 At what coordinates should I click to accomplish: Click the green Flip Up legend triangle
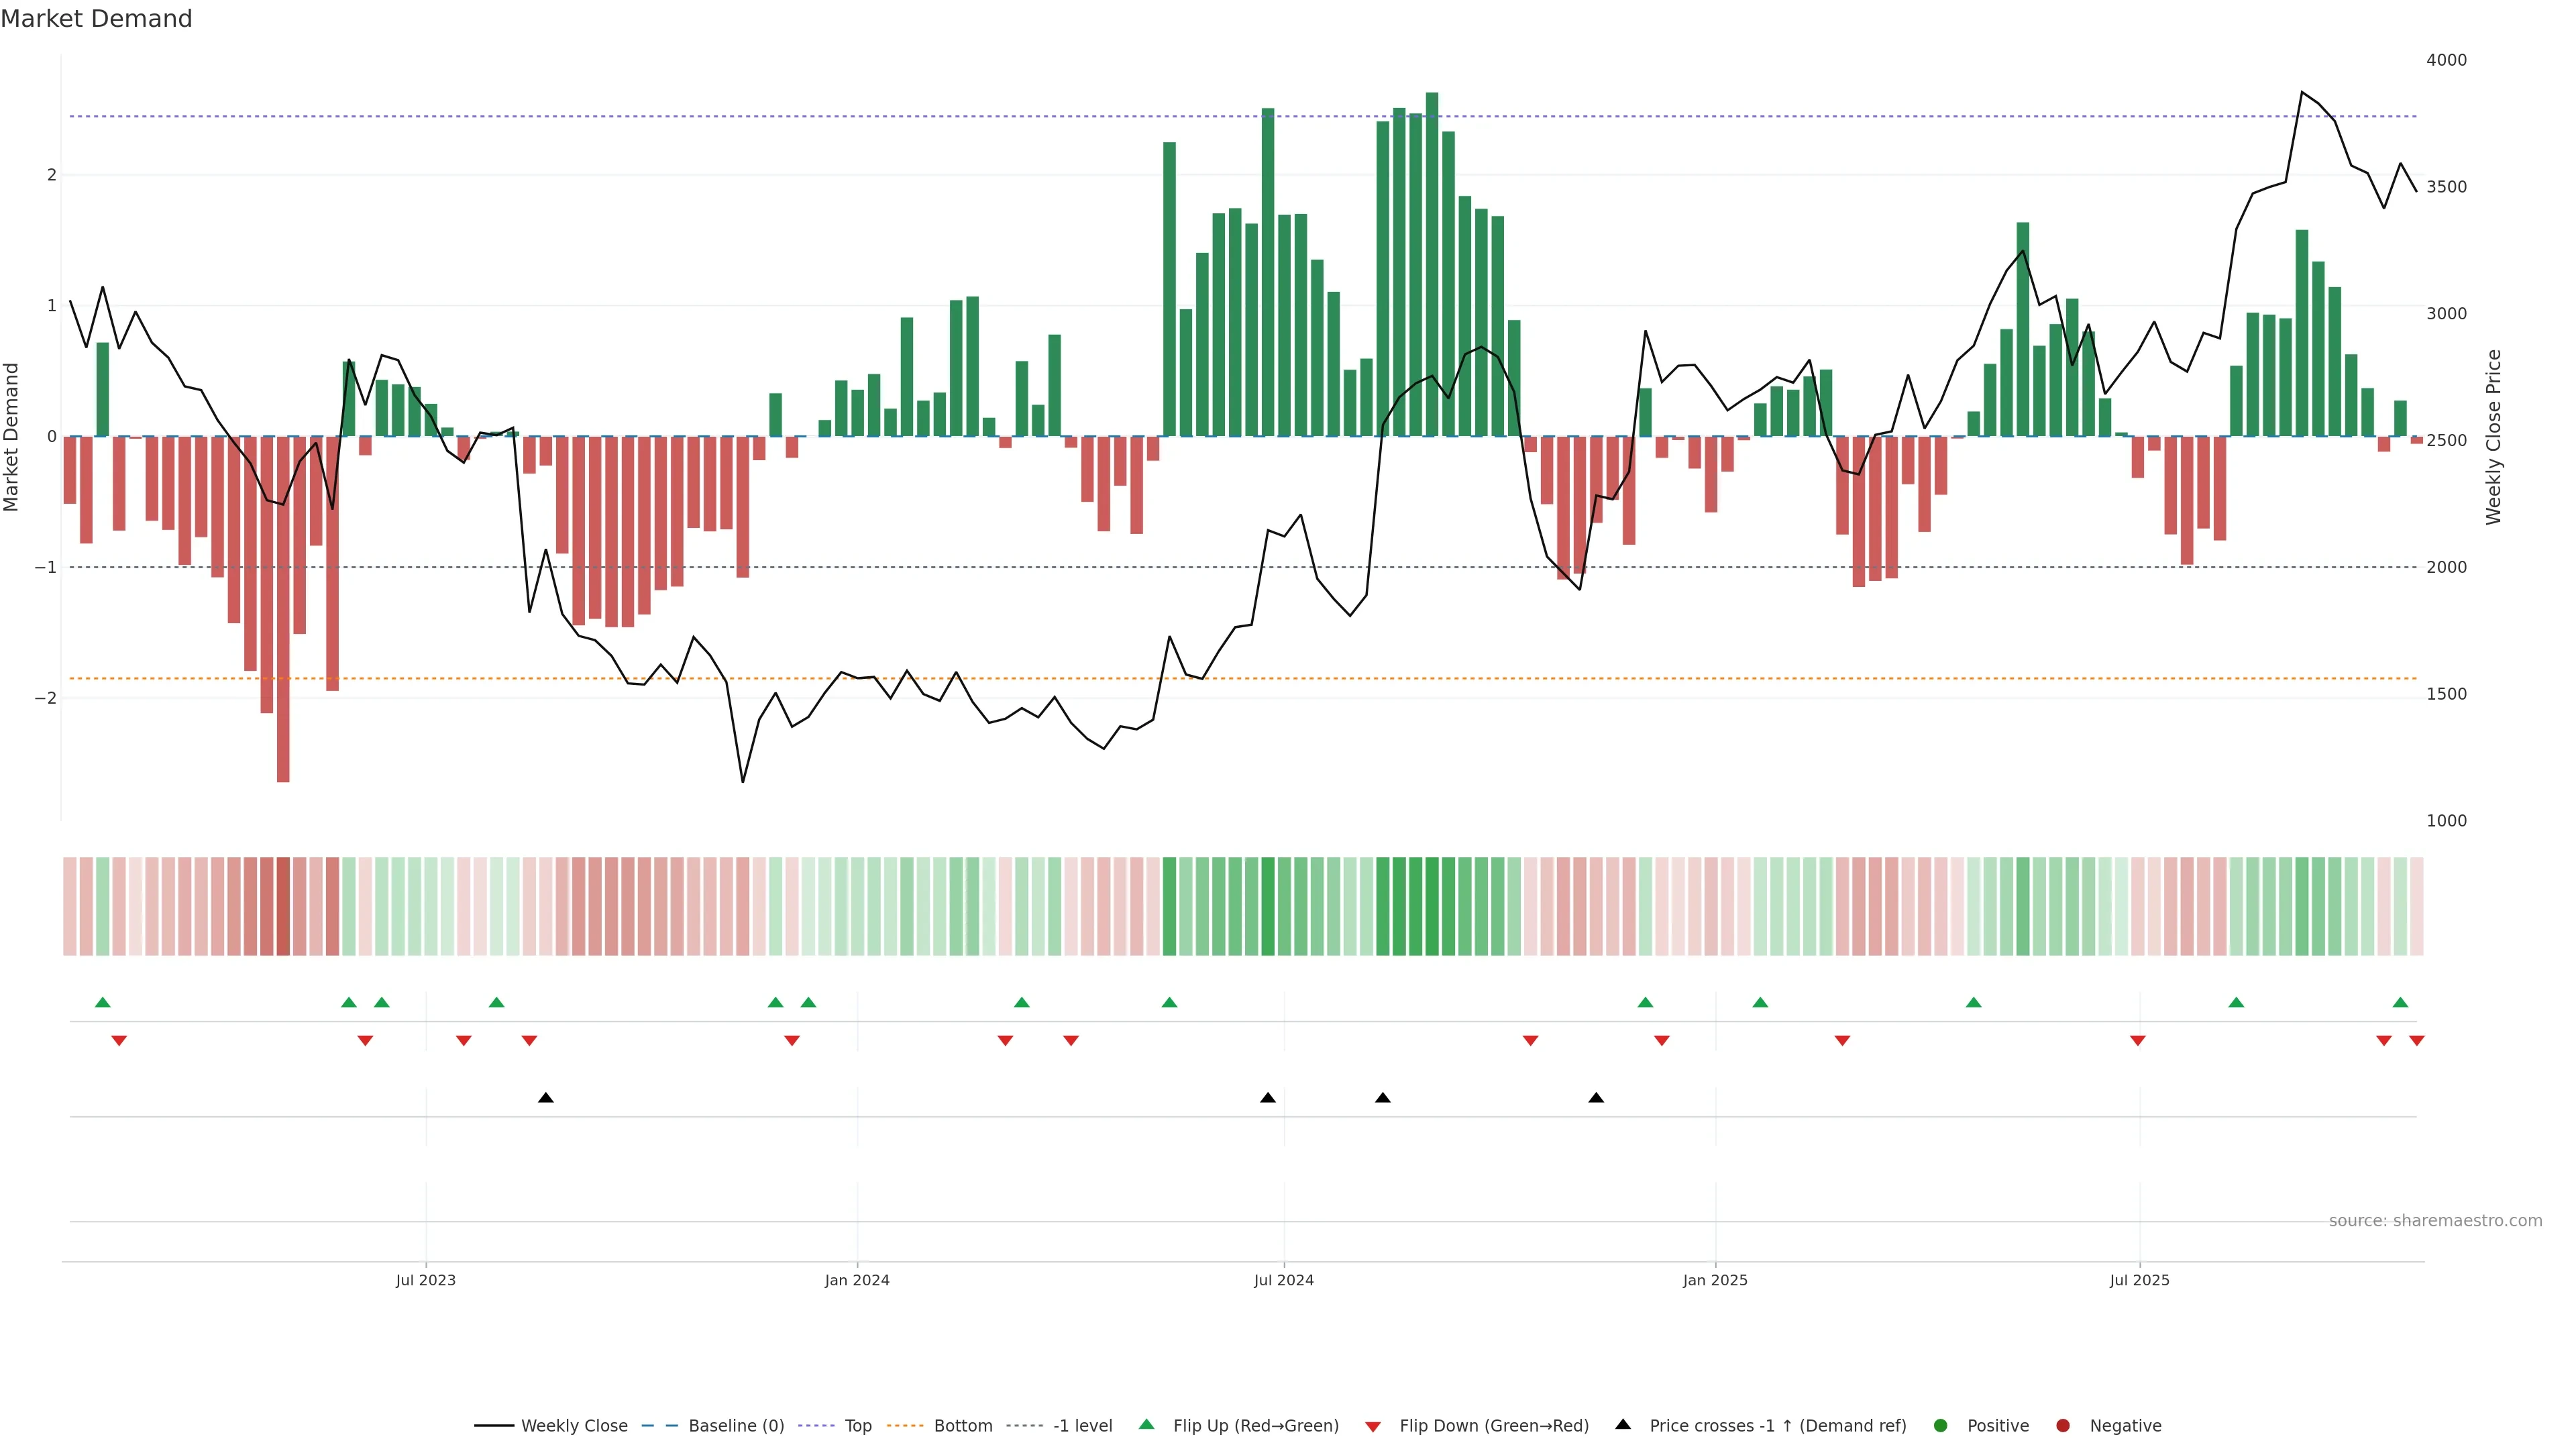[x=1147, y=1425]
